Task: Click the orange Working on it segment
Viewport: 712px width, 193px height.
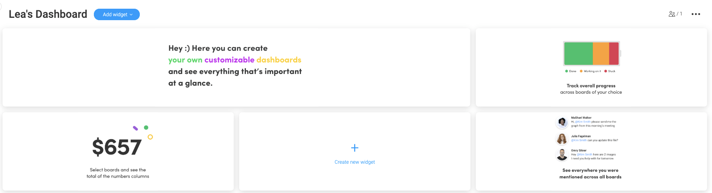Action: click(601, 53)
